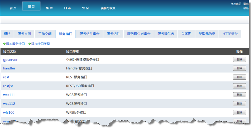Viewport: 251px width, 128px height.
Task: Click 删除 in the wcs111 row
Action: (239, 95)
